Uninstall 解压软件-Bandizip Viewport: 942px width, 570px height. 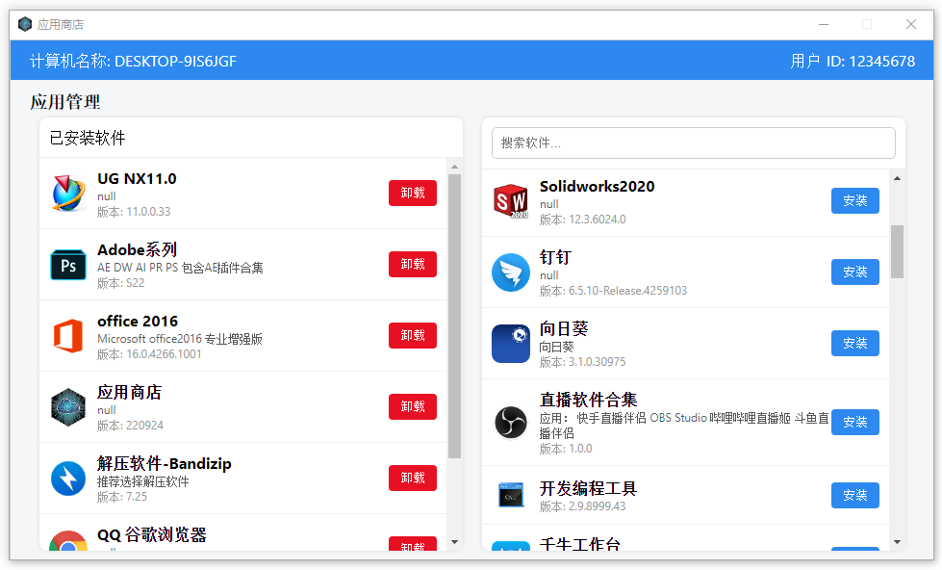point(413,478)
